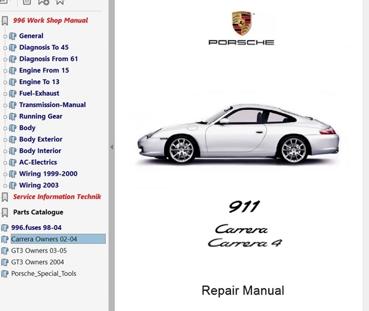
Task: Open the General bookmark
Action: click(31, 36)
